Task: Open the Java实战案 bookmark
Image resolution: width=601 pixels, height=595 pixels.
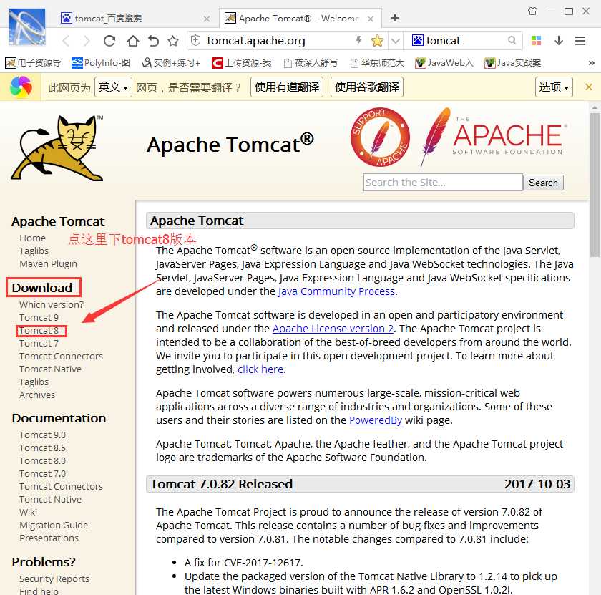Action: point(513,62)
